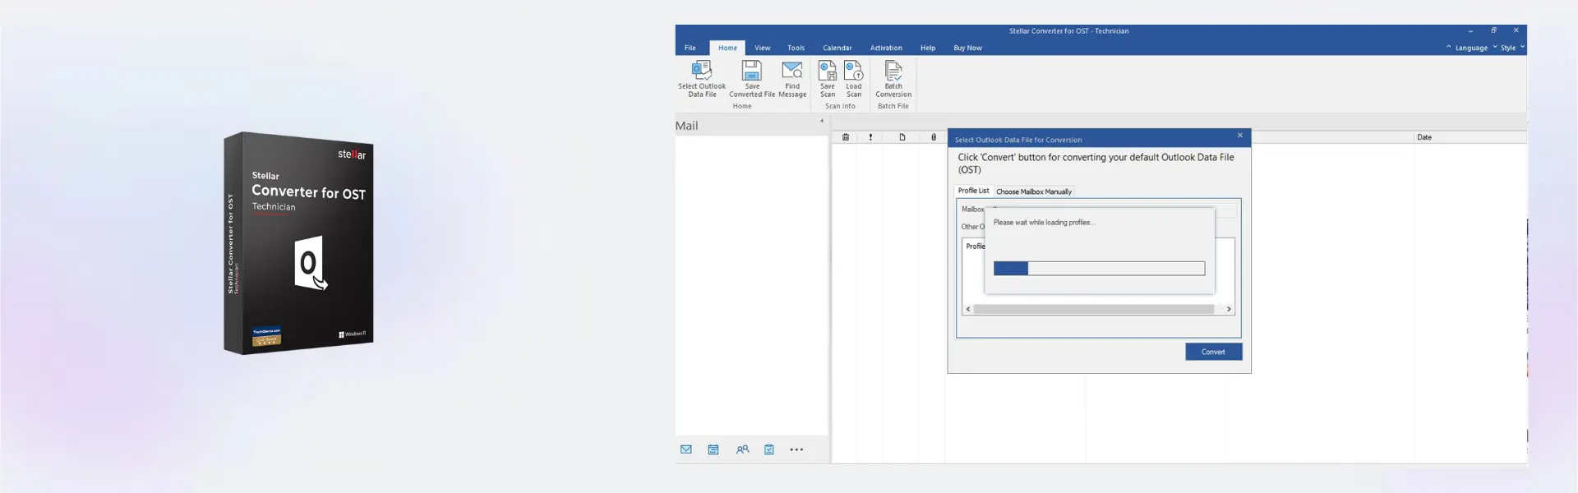The width and height of the screenshot is (1578, 493).
Task: Click the Date column header
Action: click(x=1424, y=137)
